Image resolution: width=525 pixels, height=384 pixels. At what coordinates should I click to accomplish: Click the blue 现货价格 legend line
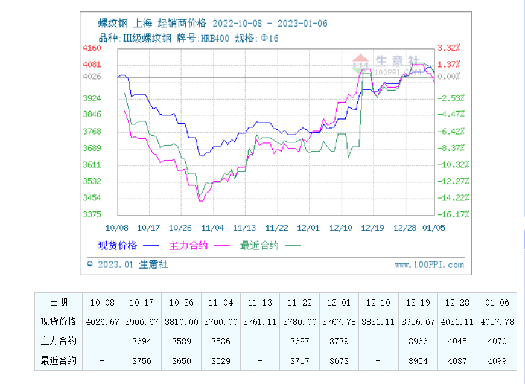click(x=151, y=245)
